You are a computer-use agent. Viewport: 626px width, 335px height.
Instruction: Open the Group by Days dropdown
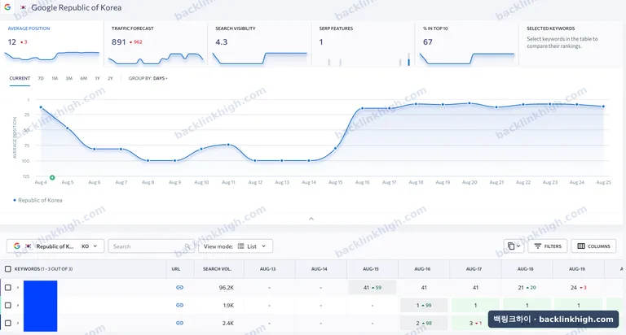(148, 79)
